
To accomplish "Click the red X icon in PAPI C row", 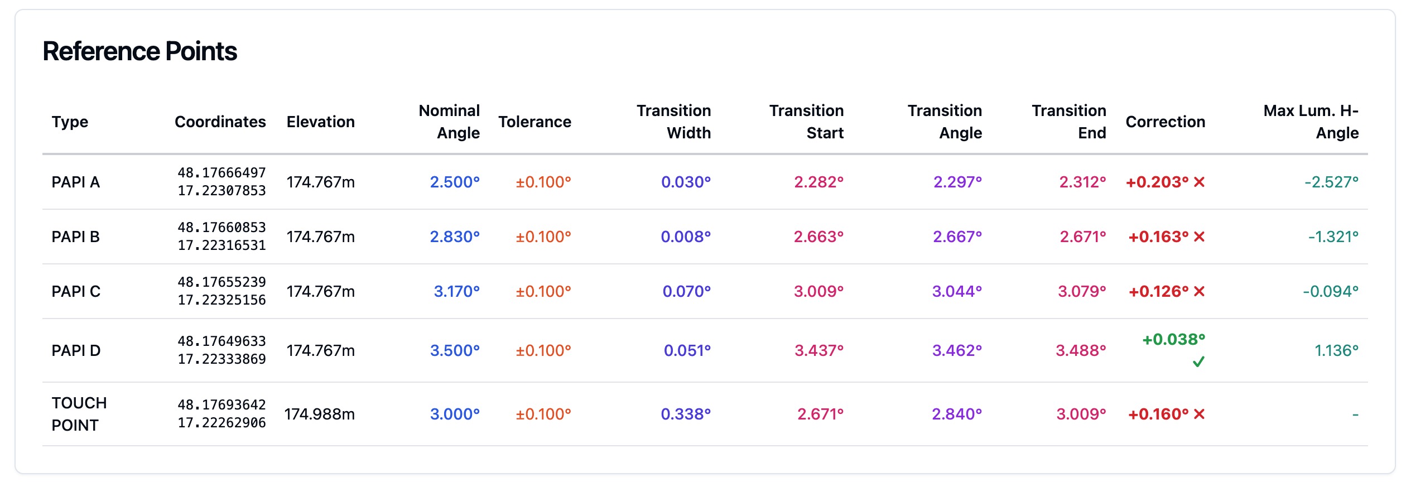I will (1199, 292).
